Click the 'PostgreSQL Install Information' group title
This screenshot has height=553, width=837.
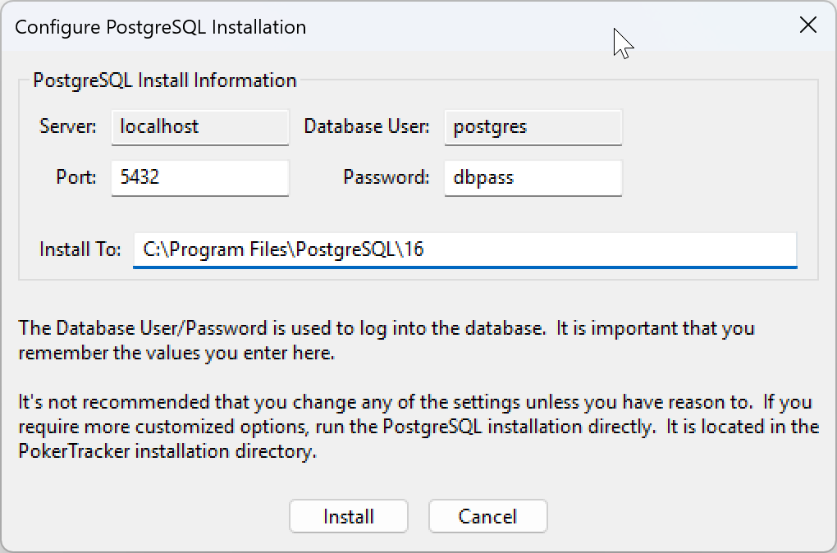tap(165, 80)
